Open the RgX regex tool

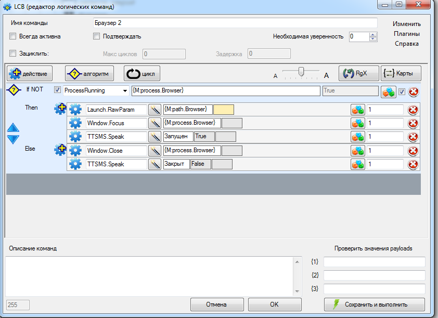coord(358,73)
